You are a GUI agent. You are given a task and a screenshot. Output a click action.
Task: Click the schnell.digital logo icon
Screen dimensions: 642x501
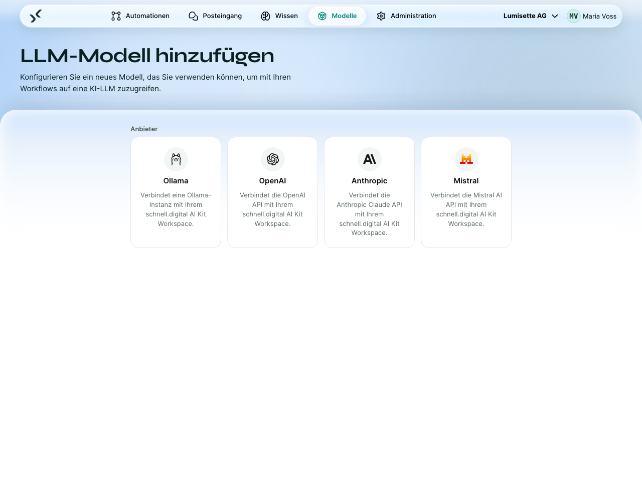(x=36, y=16)
